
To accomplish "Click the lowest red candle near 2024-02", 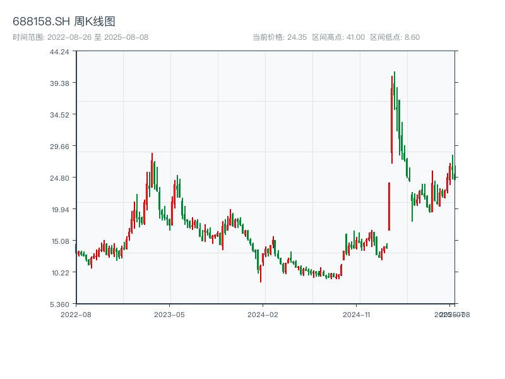I will tap(261, 274).
